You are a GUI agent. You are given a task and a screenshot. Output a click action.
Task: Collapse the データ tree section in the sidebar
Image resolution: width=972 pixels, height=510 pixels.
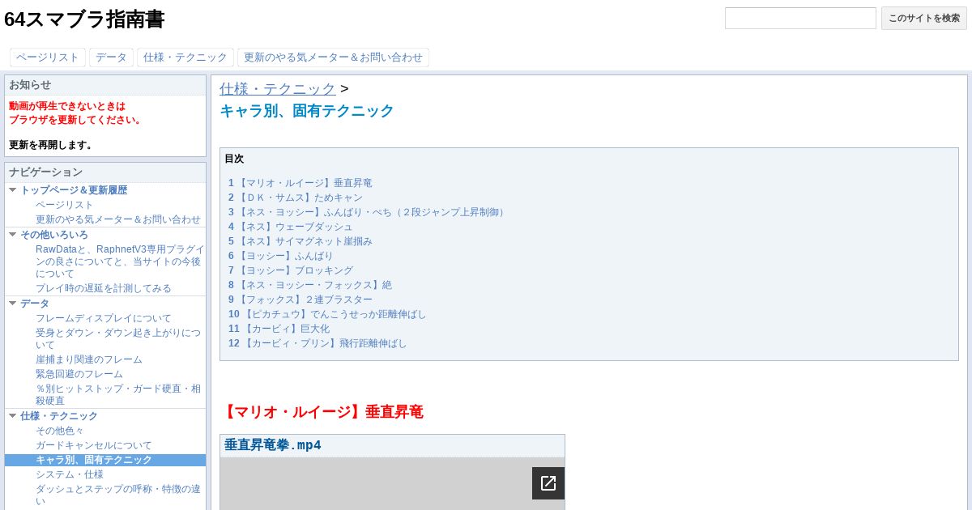click(x=13, y=304)
